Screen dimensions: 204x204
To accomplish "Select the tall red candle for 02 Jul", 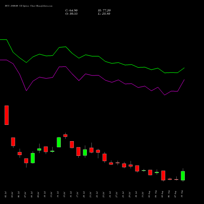I will tap(7, 115).
